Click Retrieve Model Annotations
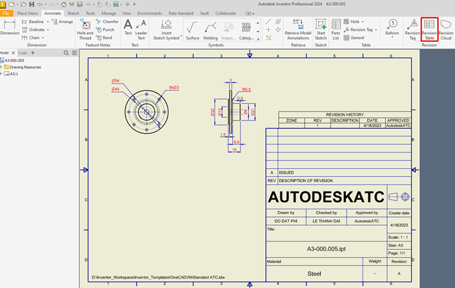 pos(298,30)
